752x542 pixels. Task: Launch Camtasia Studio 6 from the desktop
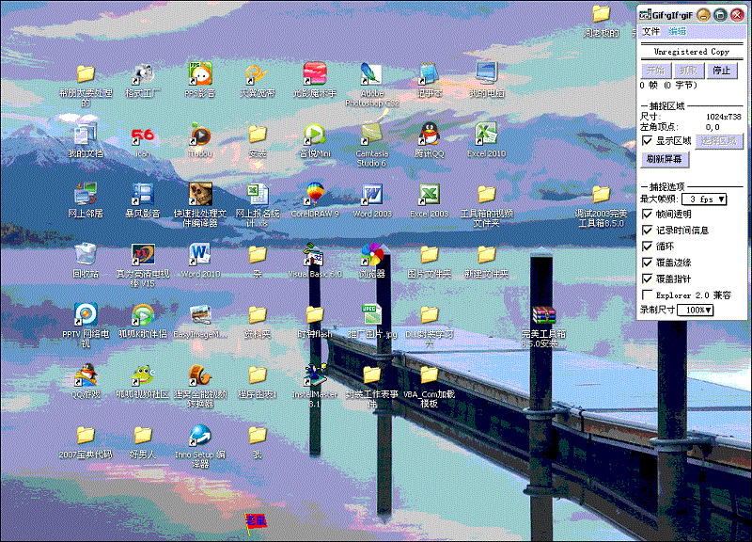(371, 135)
